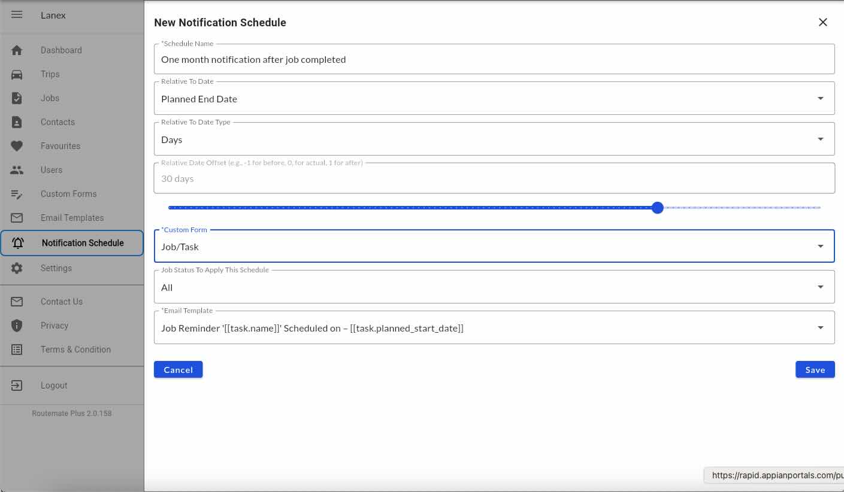
Task: Open Settings from the sidebar
Action: pyautogui.click(x=56, y=268)
